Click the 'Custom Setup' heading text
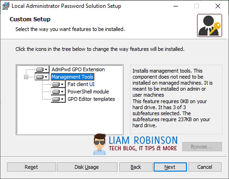The height and width of the screenshot is (179, 229). pos(30,19)
